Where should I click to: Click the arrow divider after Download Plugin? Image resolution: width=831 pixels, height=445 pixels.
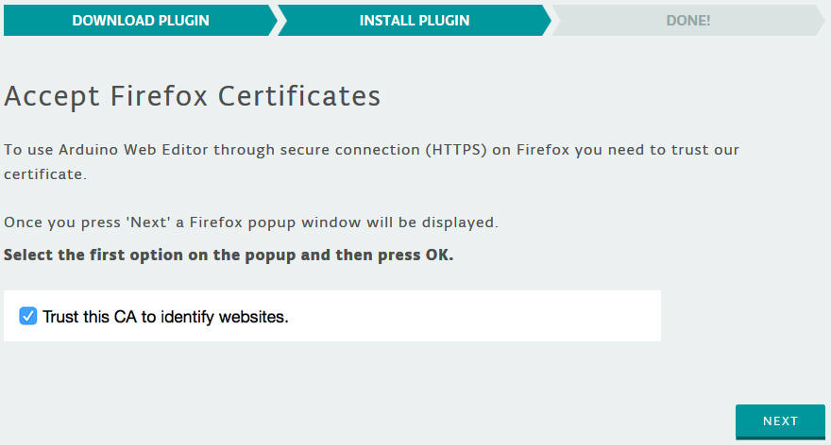(274, 20)
